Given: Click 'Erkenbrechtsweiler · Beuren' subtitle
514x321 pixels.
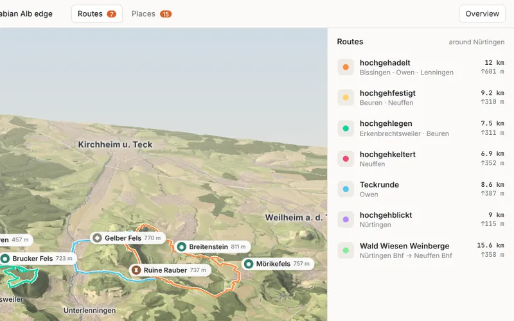Looking at the screenshot, I should tap(404, 134).
